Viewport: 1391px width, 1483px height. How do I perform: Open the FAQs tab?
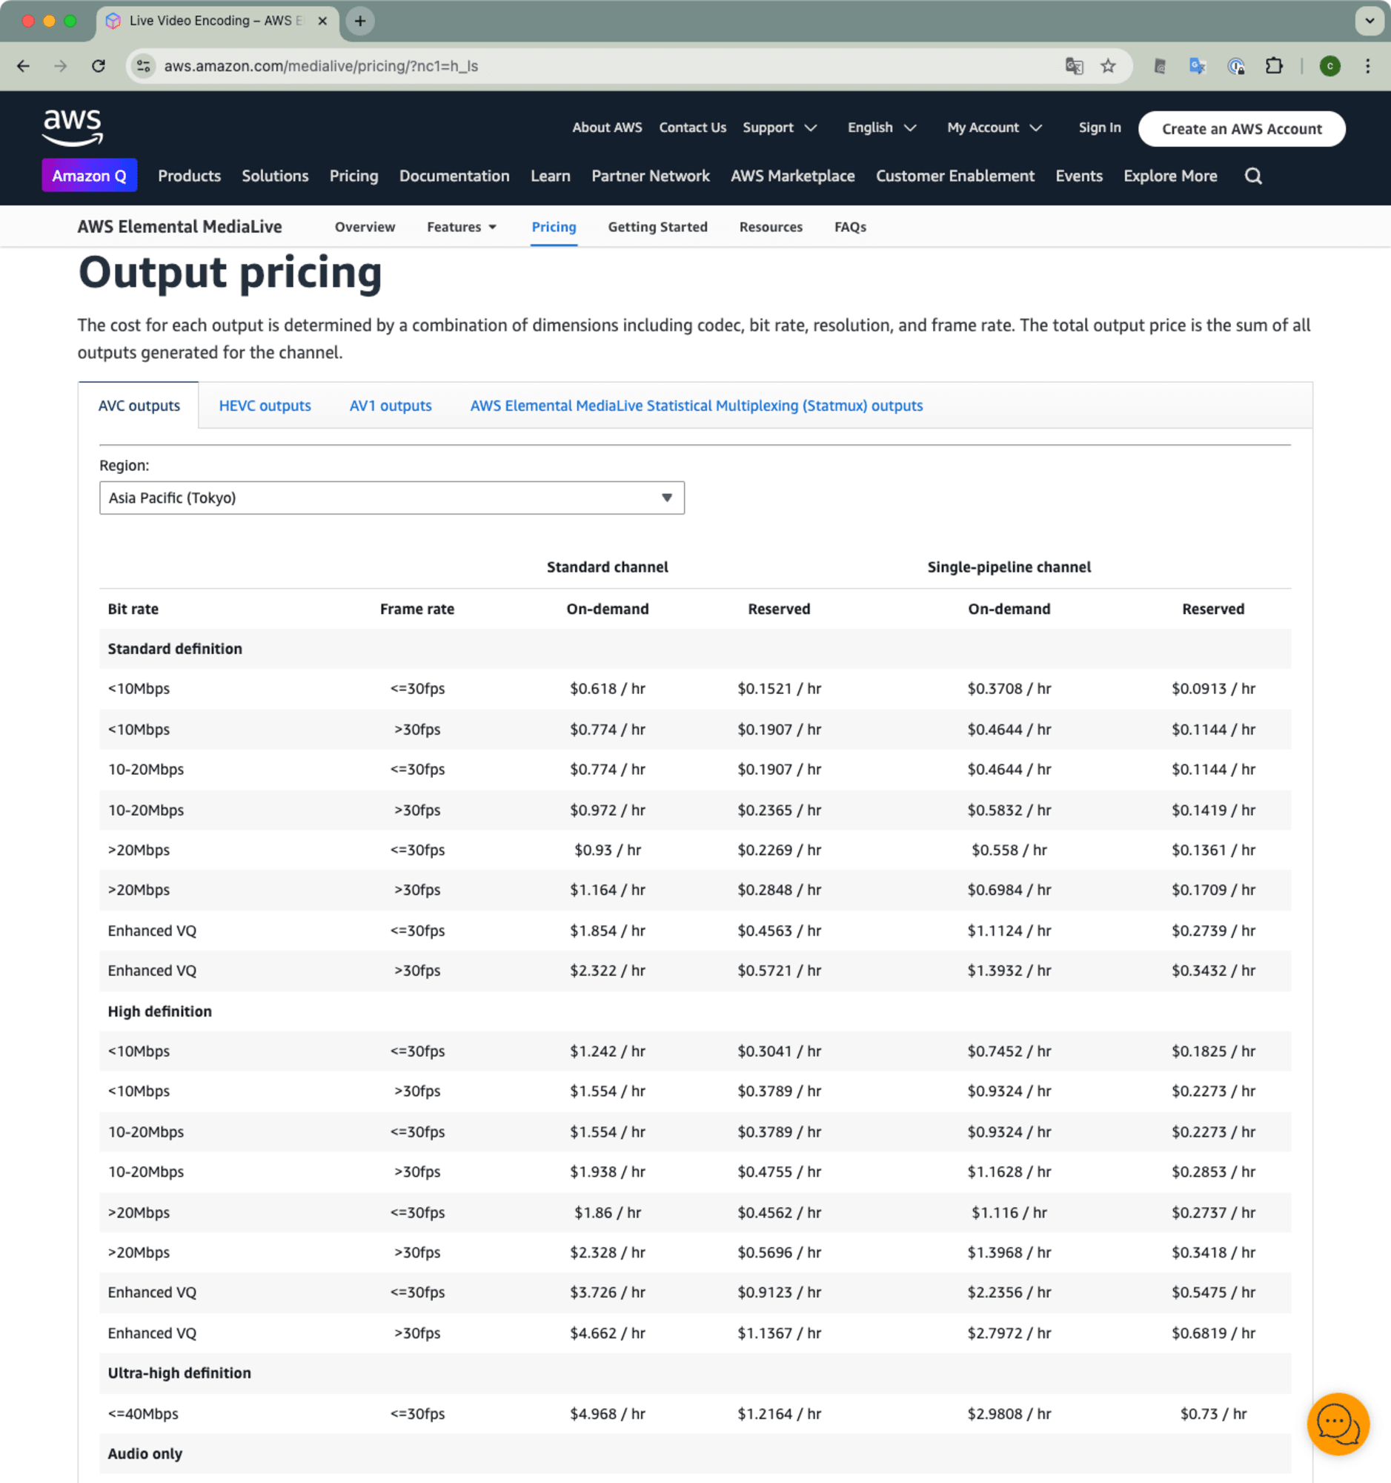point(850,227)
